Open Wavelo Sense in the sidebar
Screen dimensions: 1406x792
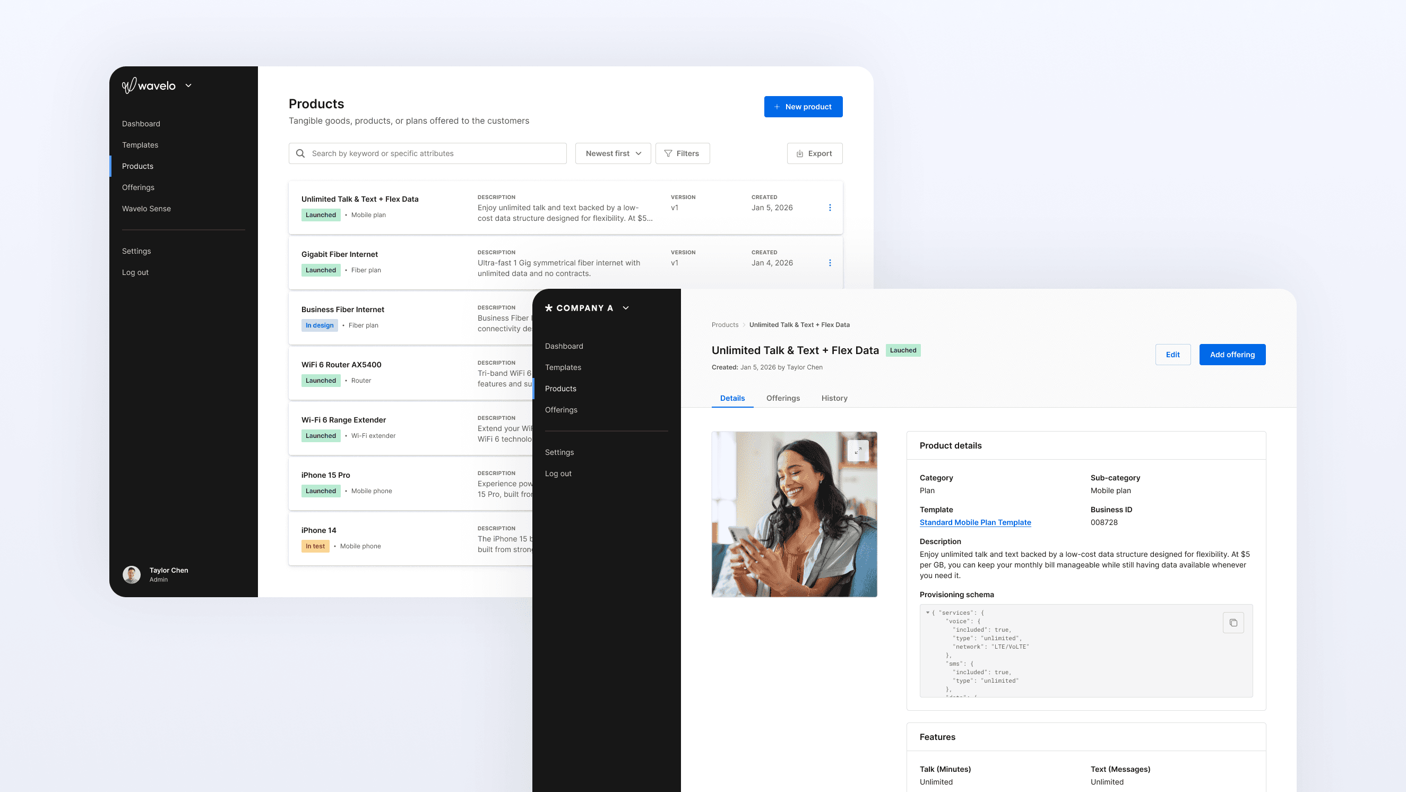pos(146,209)
